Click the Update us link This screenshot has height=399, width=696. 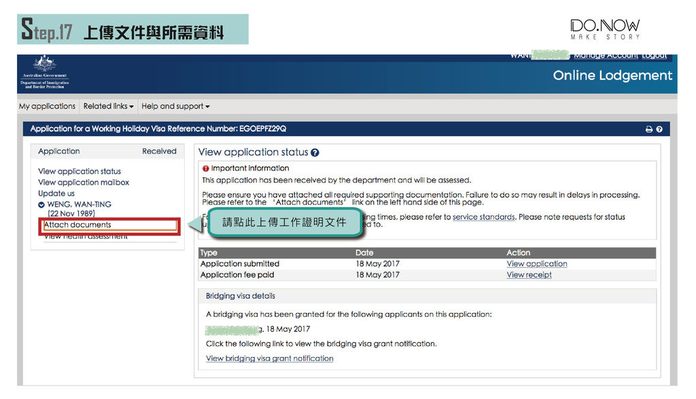(x=56, y=193)
